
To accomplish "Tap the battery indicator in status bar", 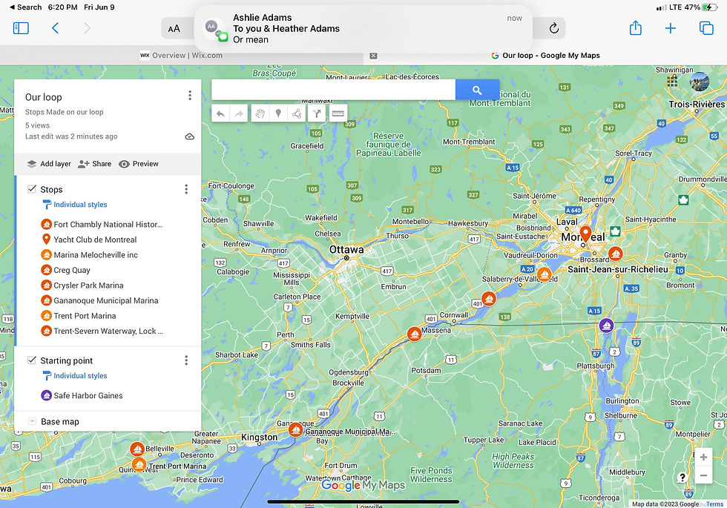I will coord(709,7).
